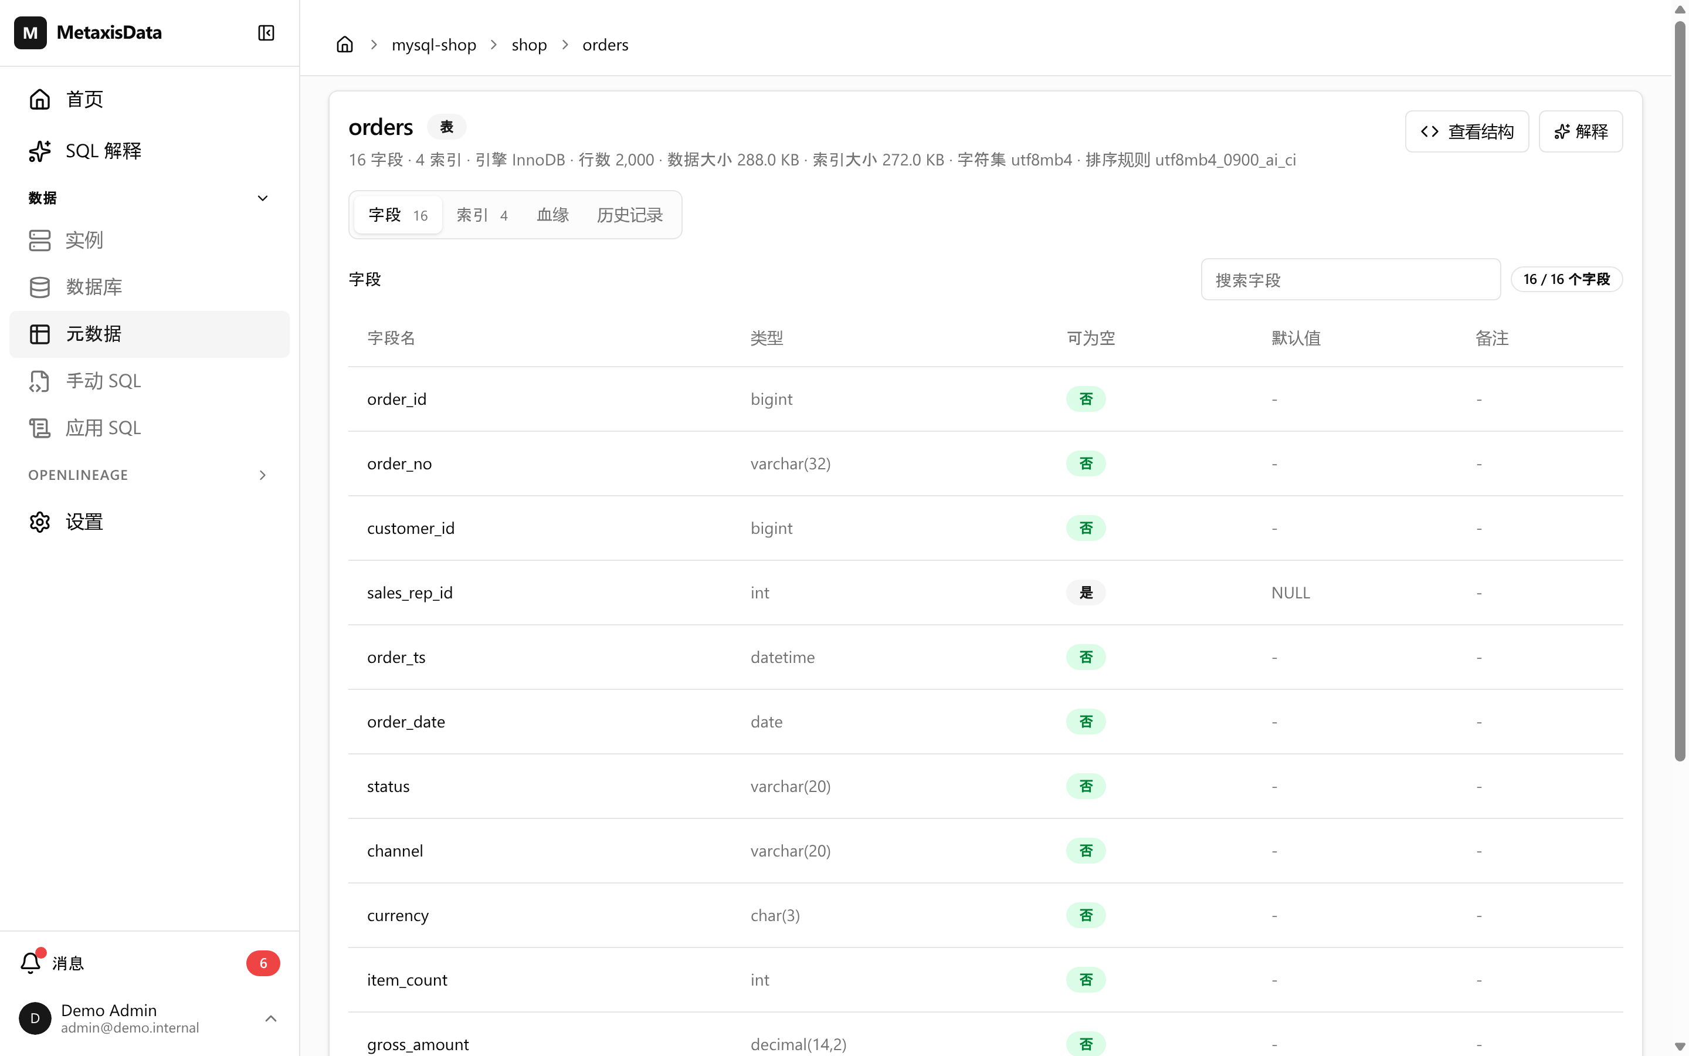Click the red 6 unread badge
The image size is (1689, 1056).
pos(263,963)
